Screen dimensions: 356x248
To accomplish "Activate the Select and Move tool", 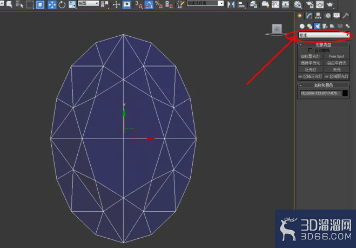I will [52, 4].
